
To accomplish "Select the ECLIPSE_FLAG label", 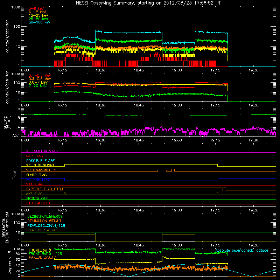I will (38, 180).
